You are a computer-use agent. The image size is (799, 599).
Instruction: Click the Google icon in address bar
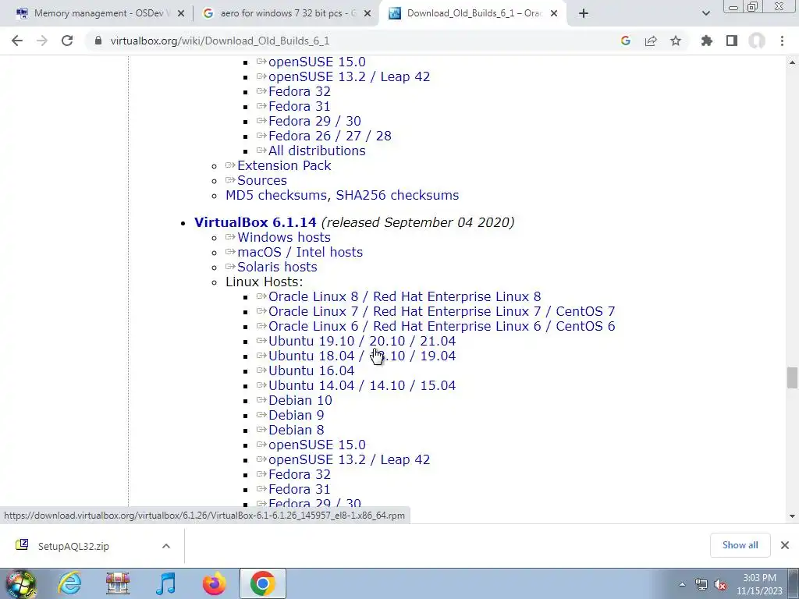(x=626, y=41)
